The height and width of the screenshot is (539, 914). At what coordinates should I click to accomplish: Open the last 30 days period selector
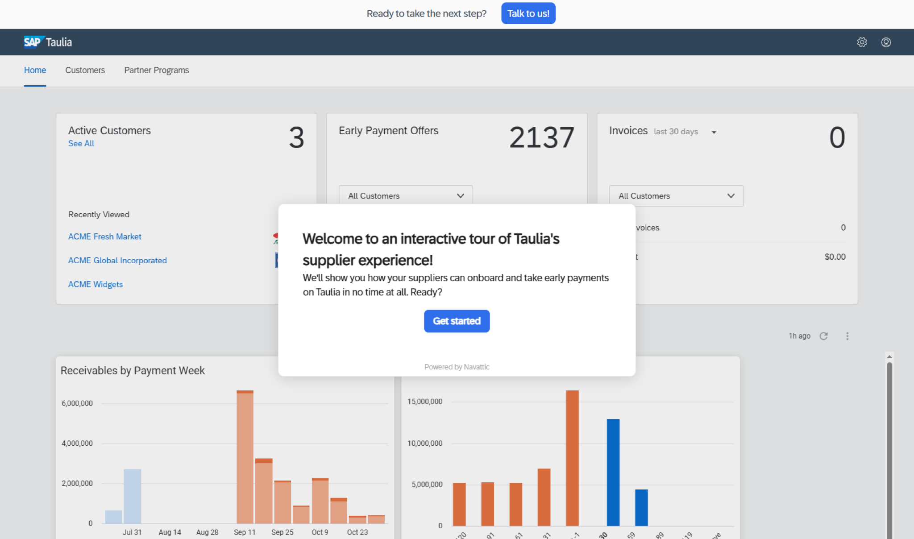tap(714, 132)
